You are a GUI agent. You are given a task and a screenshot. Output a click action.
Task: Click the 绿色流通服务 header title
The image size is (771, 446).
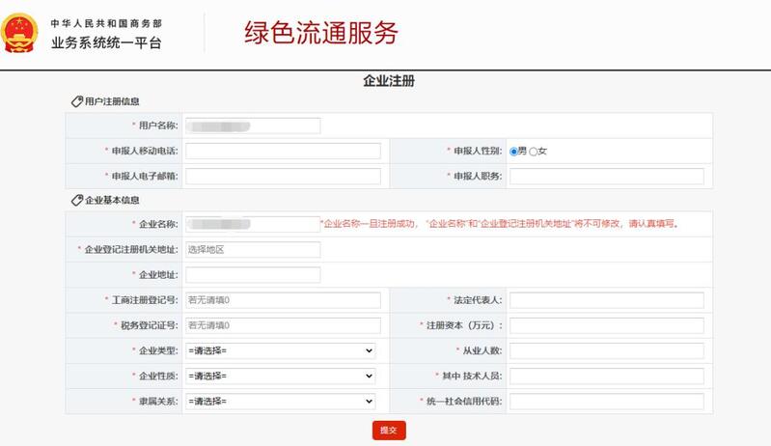(320, 34)
